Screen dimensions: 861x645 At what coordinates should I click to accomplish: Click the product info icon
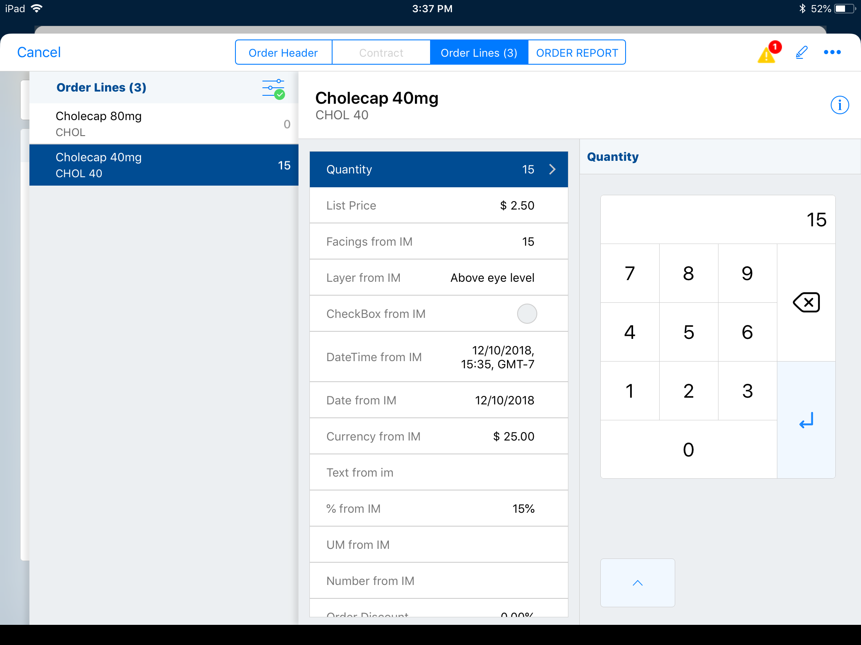pyautogui.click(x=840, y=105)
